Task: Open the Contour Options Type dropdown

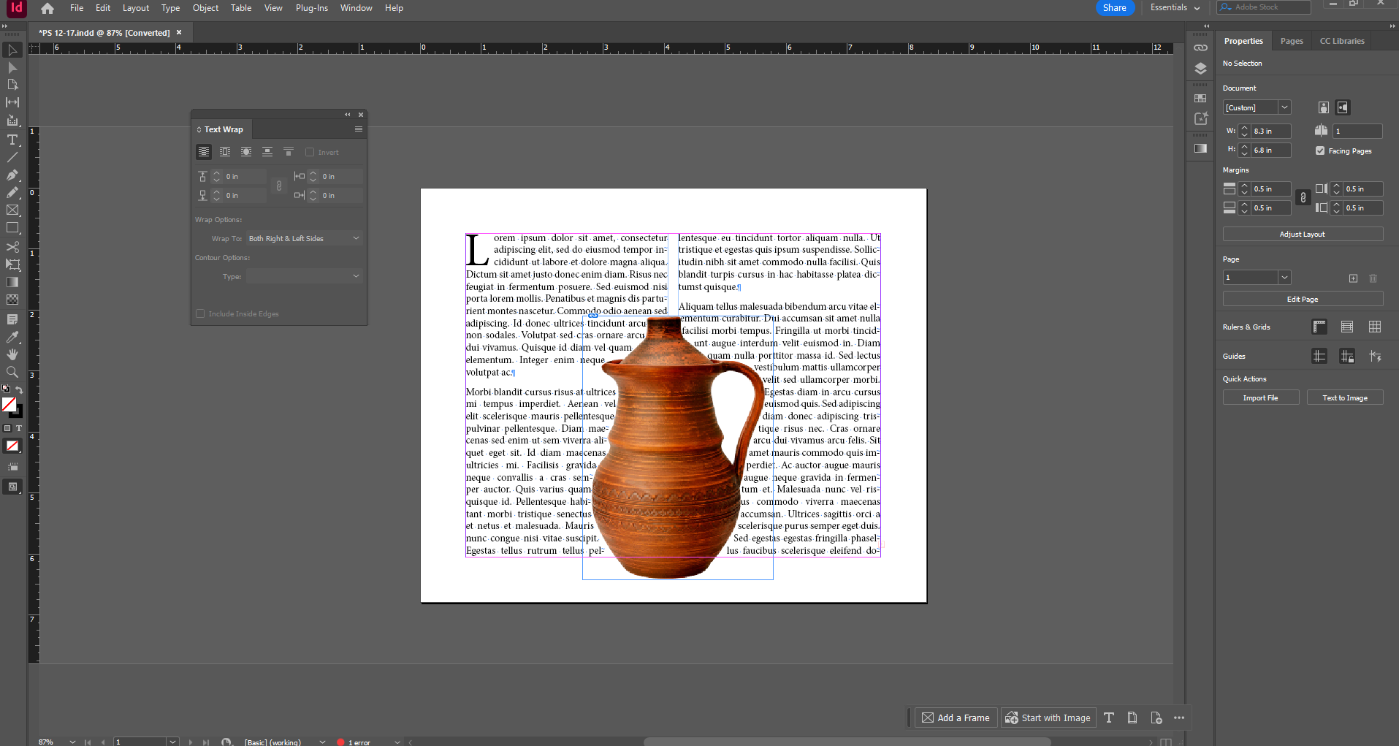Action: (x=304, y=276)
